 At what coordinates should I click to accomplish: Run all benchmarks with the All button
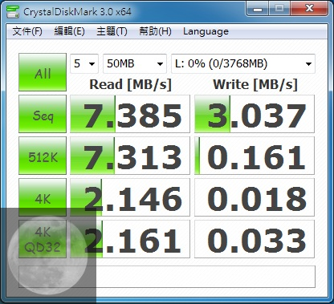(43, 72)
